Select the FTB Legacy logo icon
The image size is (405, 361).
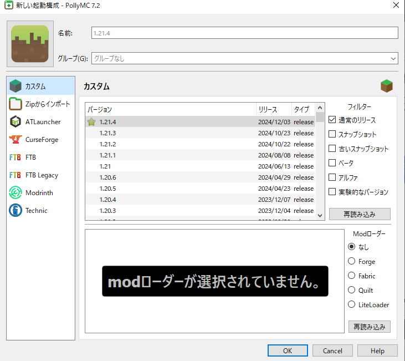pyautogui.click(x=15, y=175)
